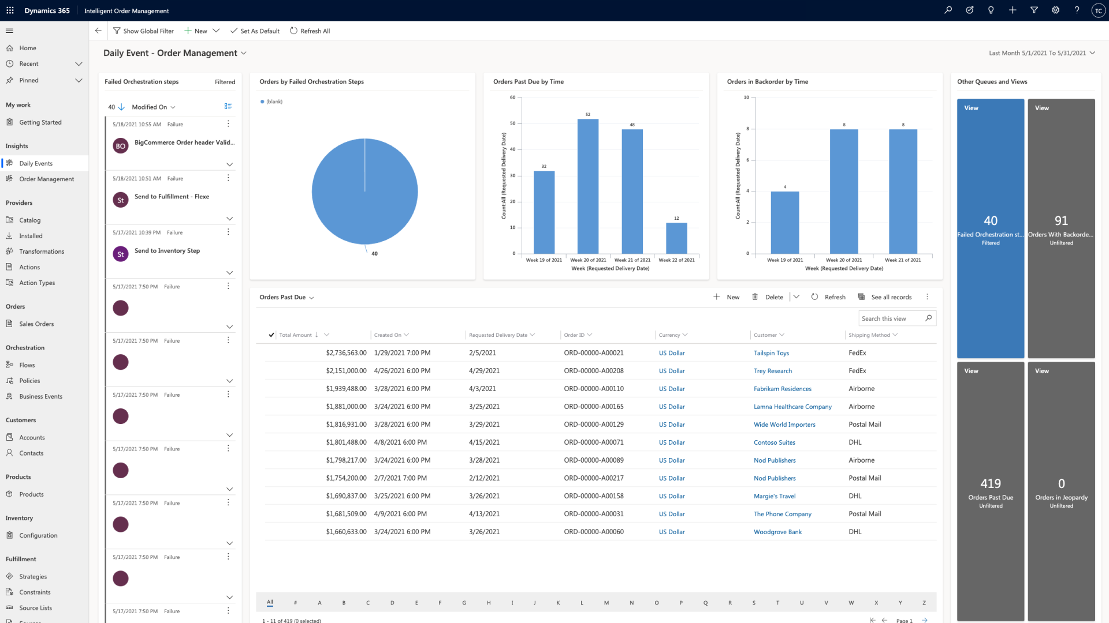Toggle the select all rows checkmark

pyautogui.click(x=271, y=335)
